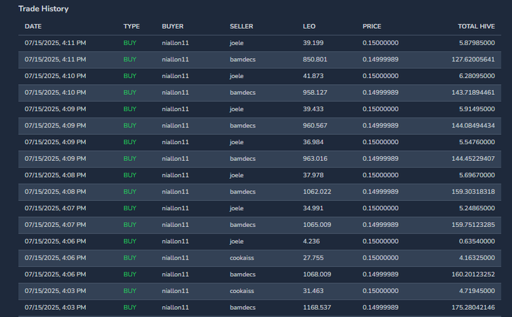512x317 pixels.
Task: Select LEO amount 1065.009
Action: pos(317,225)
